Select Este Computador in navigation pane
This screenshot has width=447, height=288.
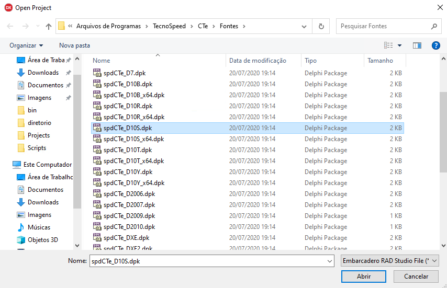click(42, 165)
